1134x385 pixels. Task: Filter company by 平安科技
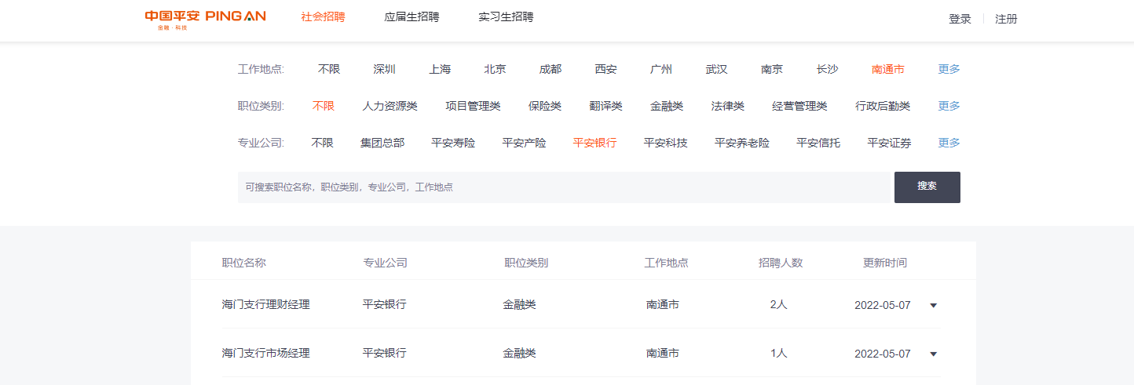coord(665,143)
